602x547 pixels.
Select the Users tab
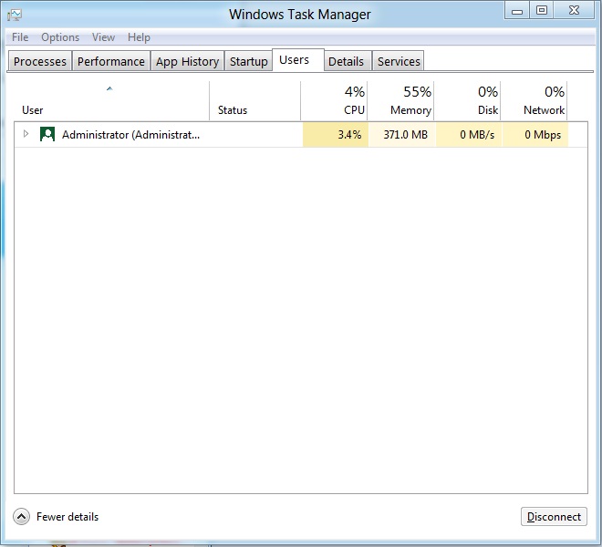(x=298, y=60)
